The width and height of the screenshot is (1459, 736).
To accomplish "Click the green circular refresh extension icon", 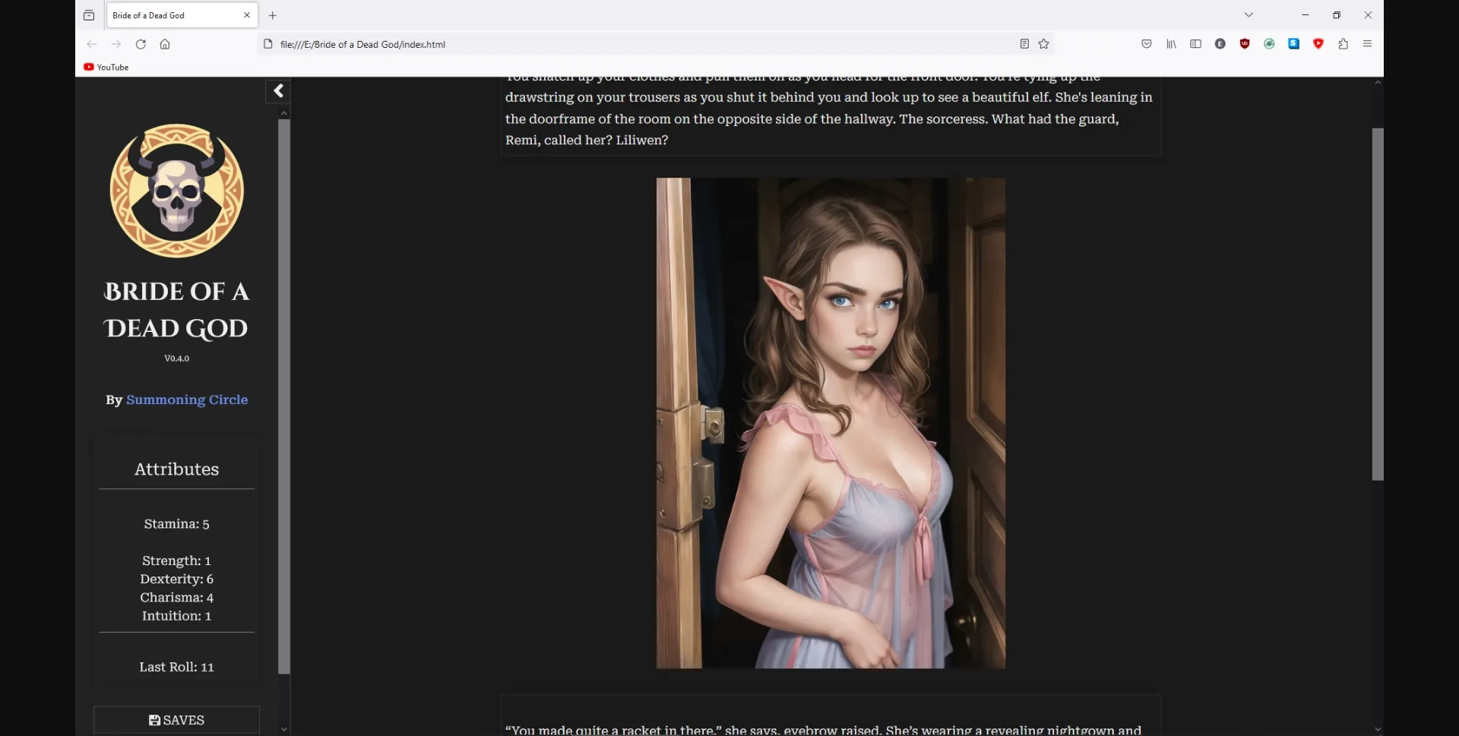I will 1269,43.
